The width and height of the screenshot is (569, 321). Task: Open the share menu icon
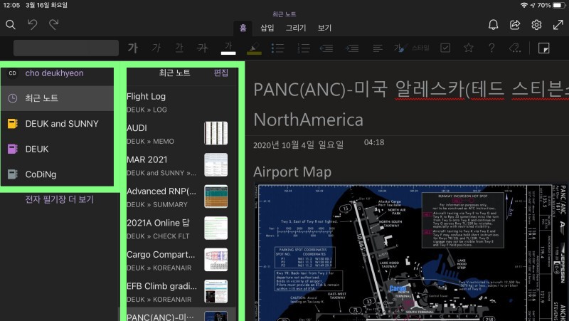tap(514, 25)
